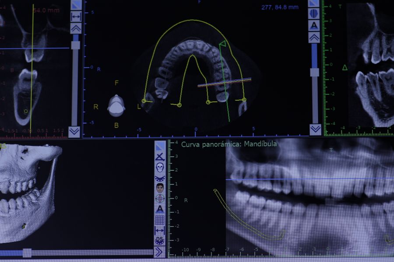
Task: Click the patient face icon
Action: click(x=160, y=188)
